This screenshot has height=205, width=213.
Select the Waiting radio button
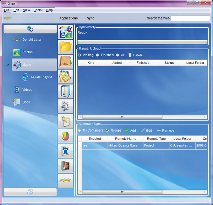coord(80,55)
